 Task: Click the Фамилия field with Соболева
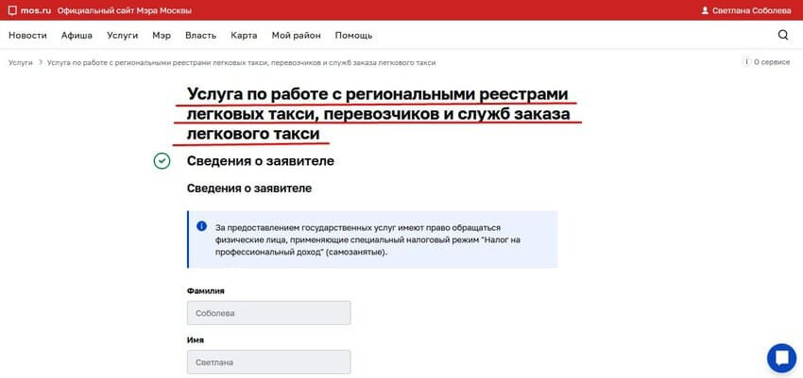click(269, 313)
